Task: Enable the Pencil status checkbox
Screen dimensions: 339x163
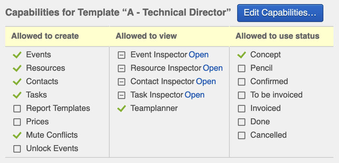Action: (x=242, y=68)
